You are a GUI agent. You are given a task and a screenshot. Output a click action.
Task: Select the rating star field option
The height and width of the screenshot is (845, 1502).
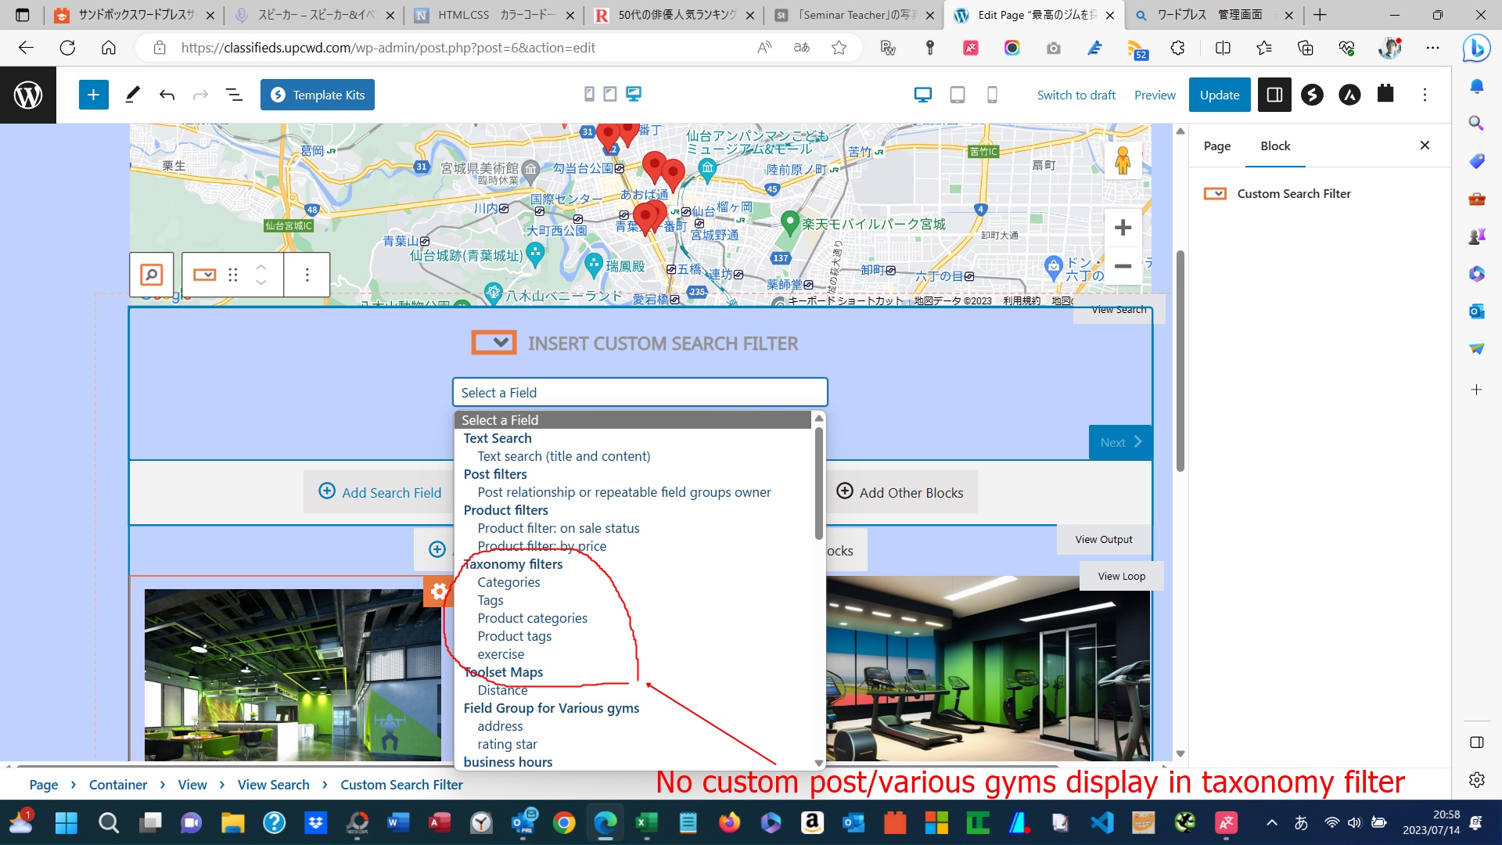(x=507, y=744)
